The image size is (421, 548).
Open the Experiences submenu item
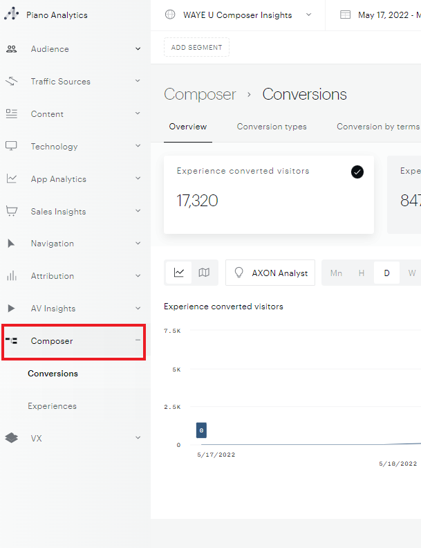[x=52, y=406]
